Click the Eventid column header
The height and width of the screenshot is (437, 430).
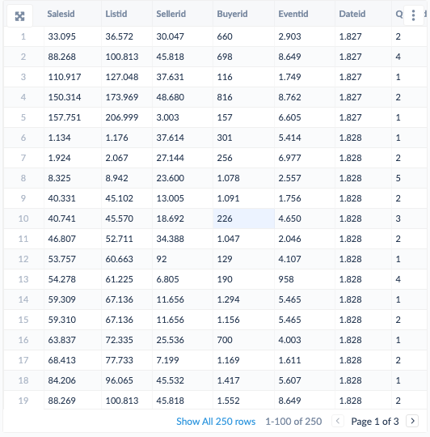(x=293, y=14)
